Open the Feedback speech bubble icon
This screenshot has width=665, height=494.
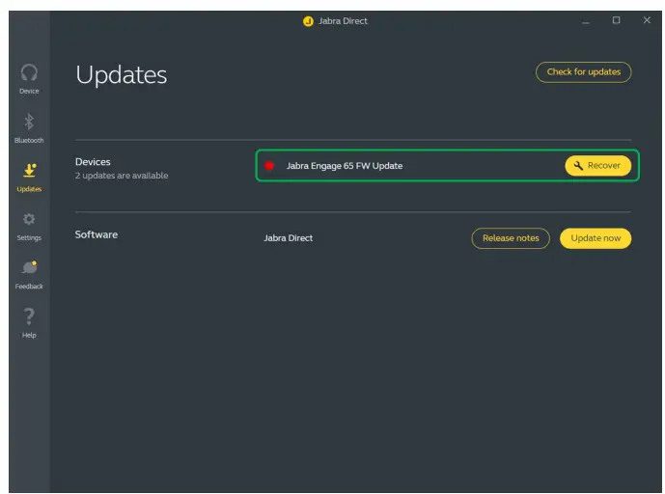coord(29,267)
